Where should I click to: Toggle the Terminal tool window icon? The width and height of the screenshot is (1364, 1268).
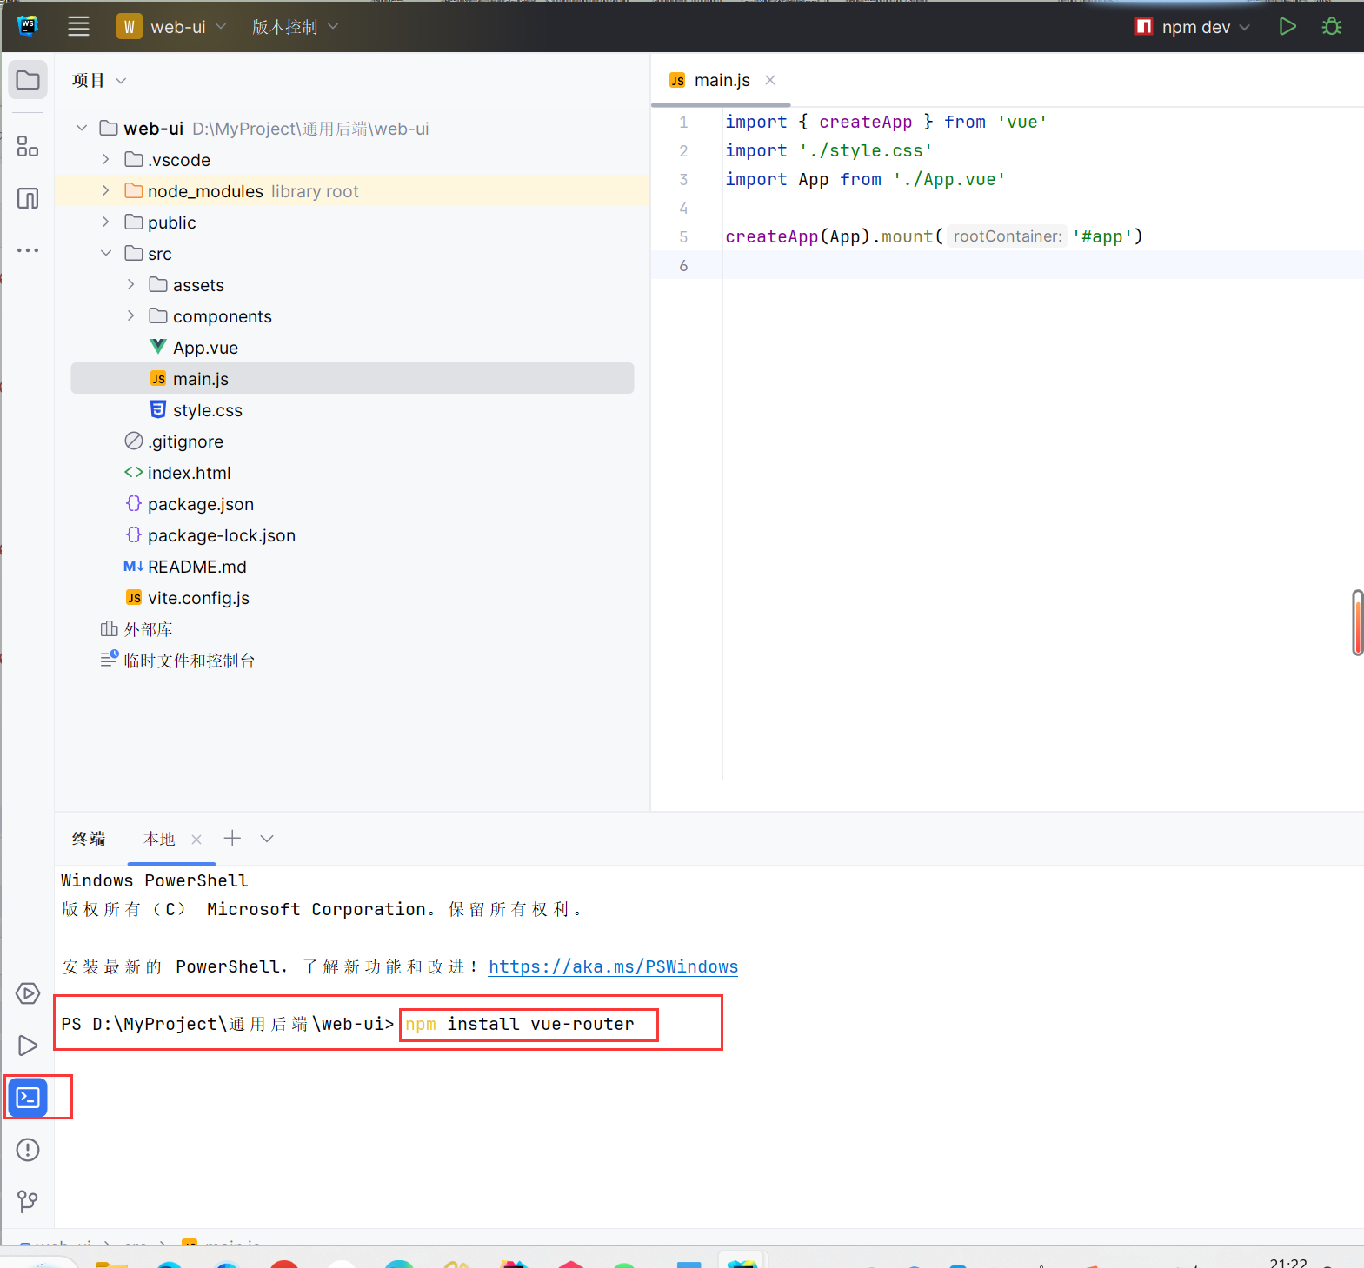click(28, 1098)
